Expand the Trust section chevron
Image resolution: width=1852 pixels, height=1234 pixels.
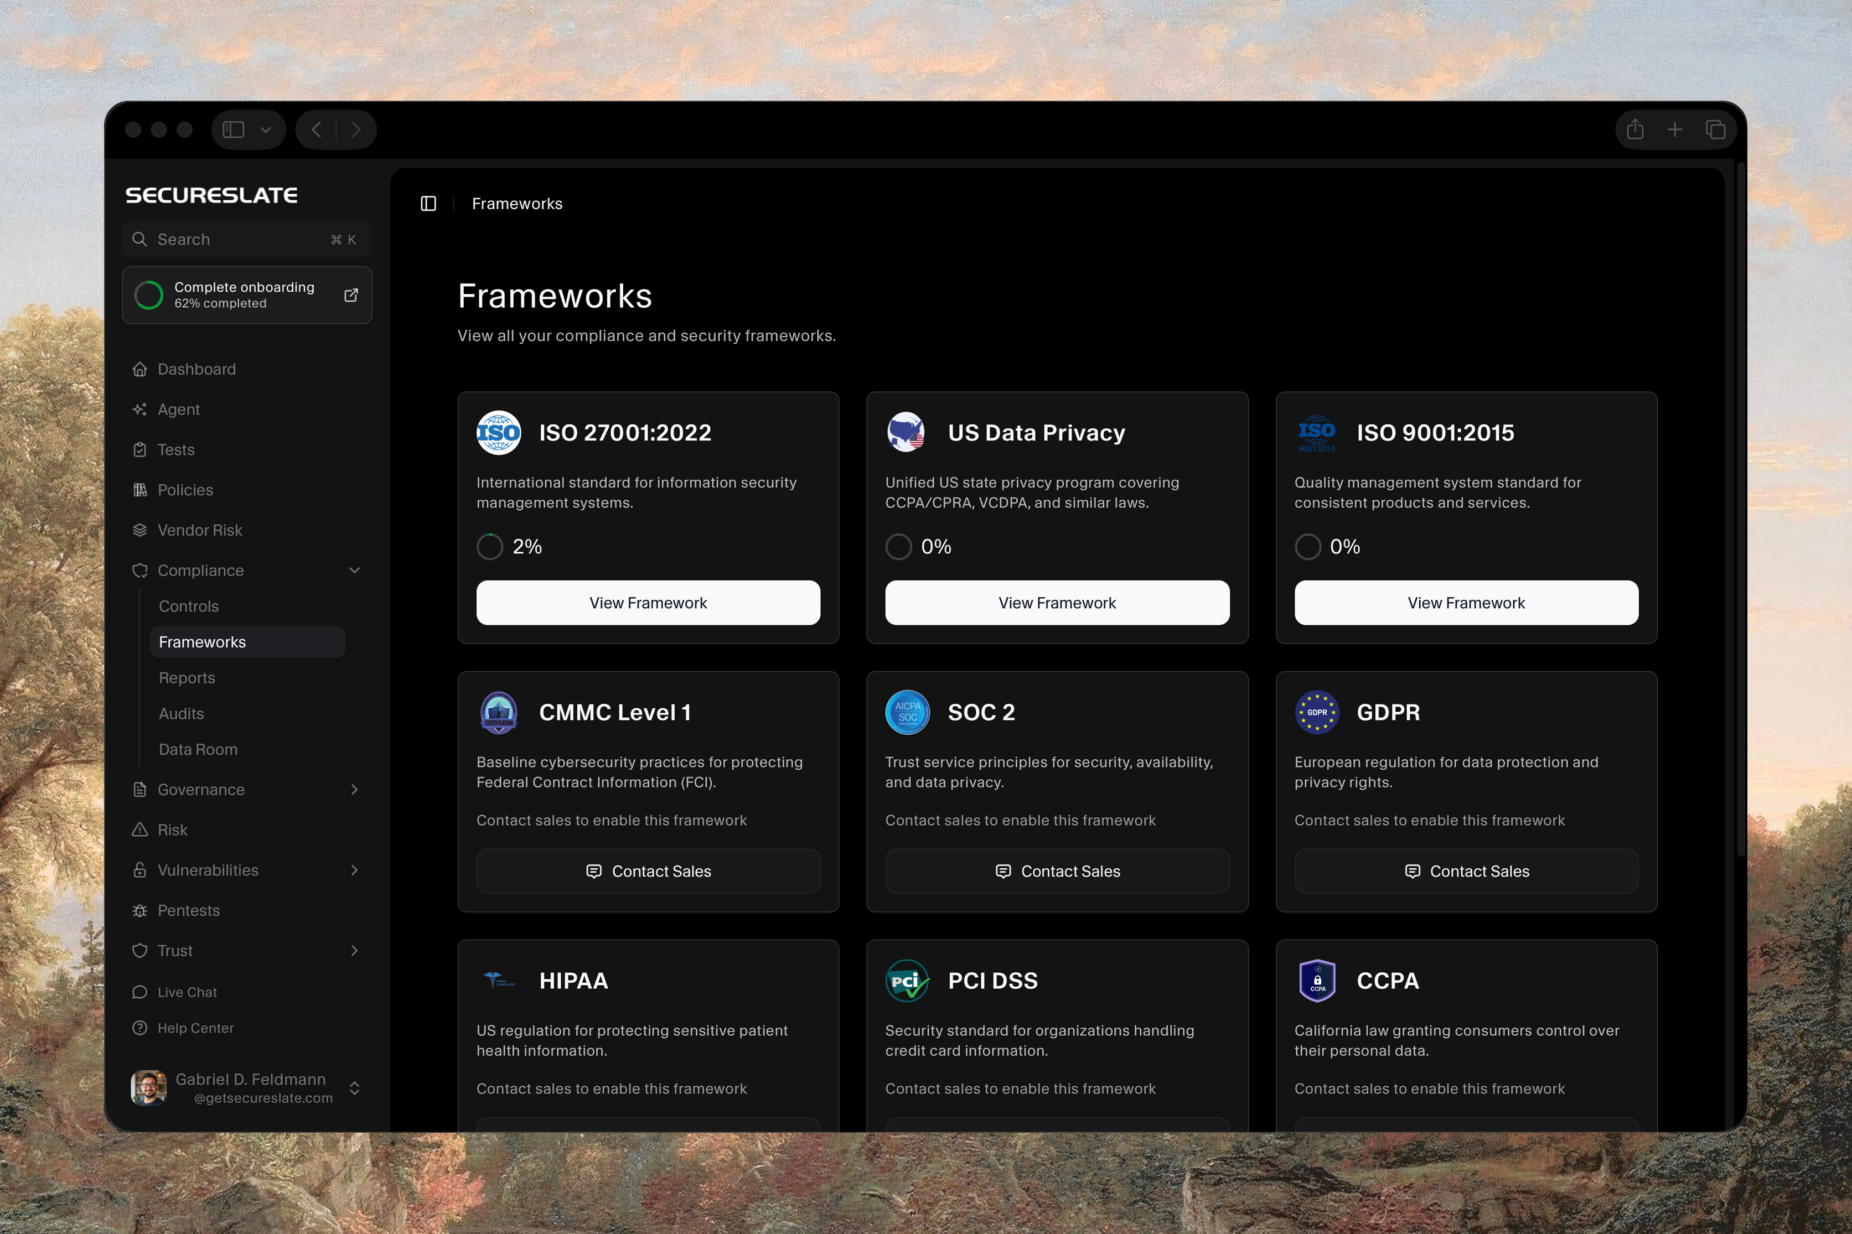coord(354,951)
